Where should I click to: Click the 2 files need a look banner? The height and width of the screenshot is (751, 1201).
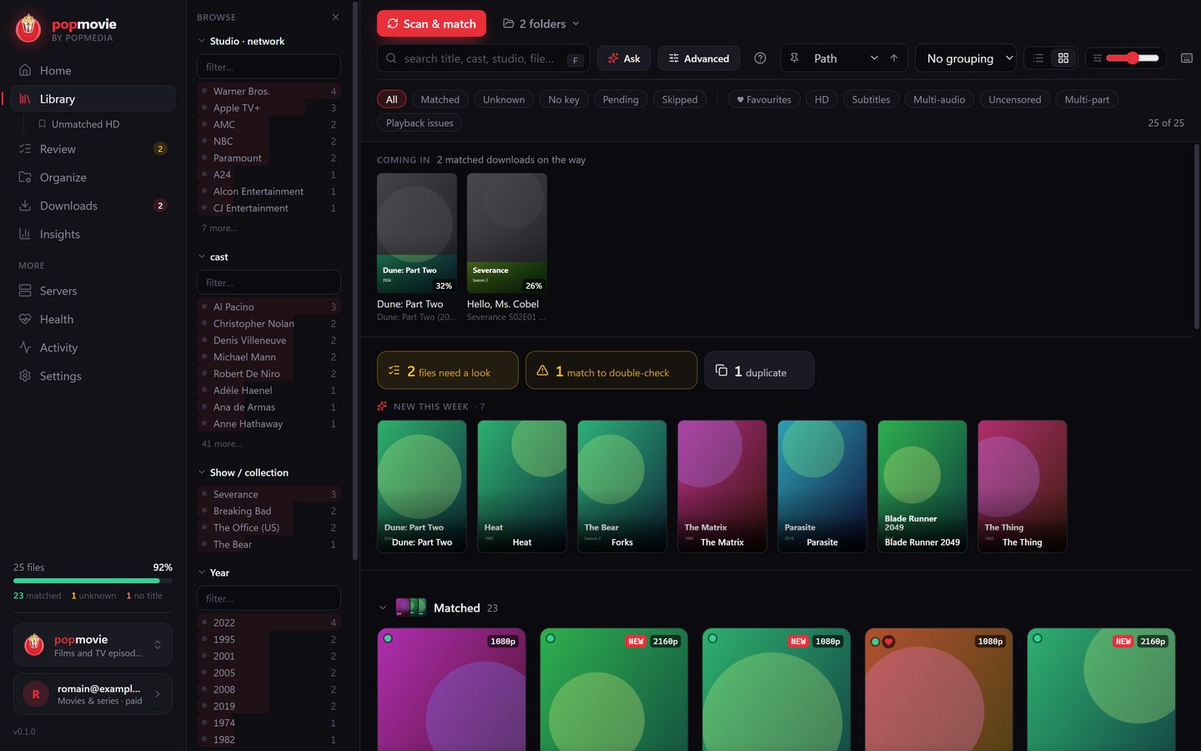click(x=448, y=371)
